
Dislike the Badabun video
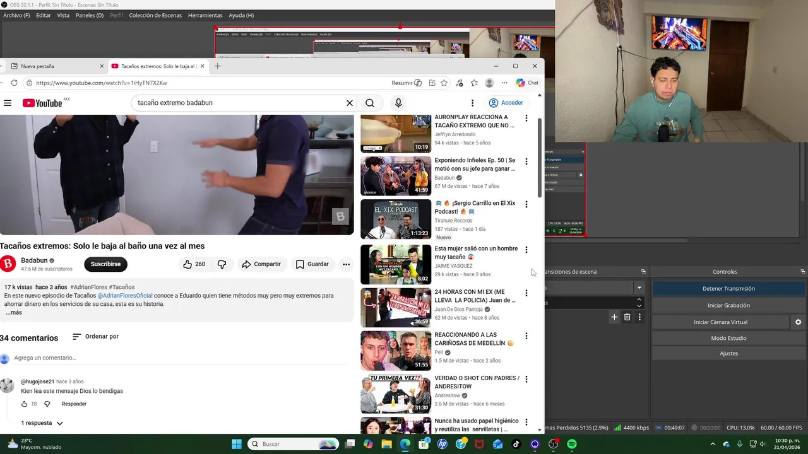pyautogui.click(x=222, y=264)
